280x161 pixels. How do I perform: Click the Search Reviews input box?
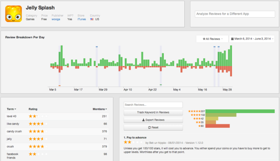(x=153, y=105)
